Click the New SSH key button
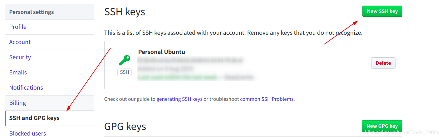442x138 pixels. (x=382, y=11)
